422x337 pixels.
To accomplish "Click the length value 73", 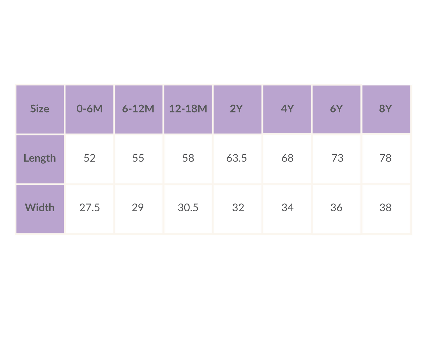I will [337, 159].
